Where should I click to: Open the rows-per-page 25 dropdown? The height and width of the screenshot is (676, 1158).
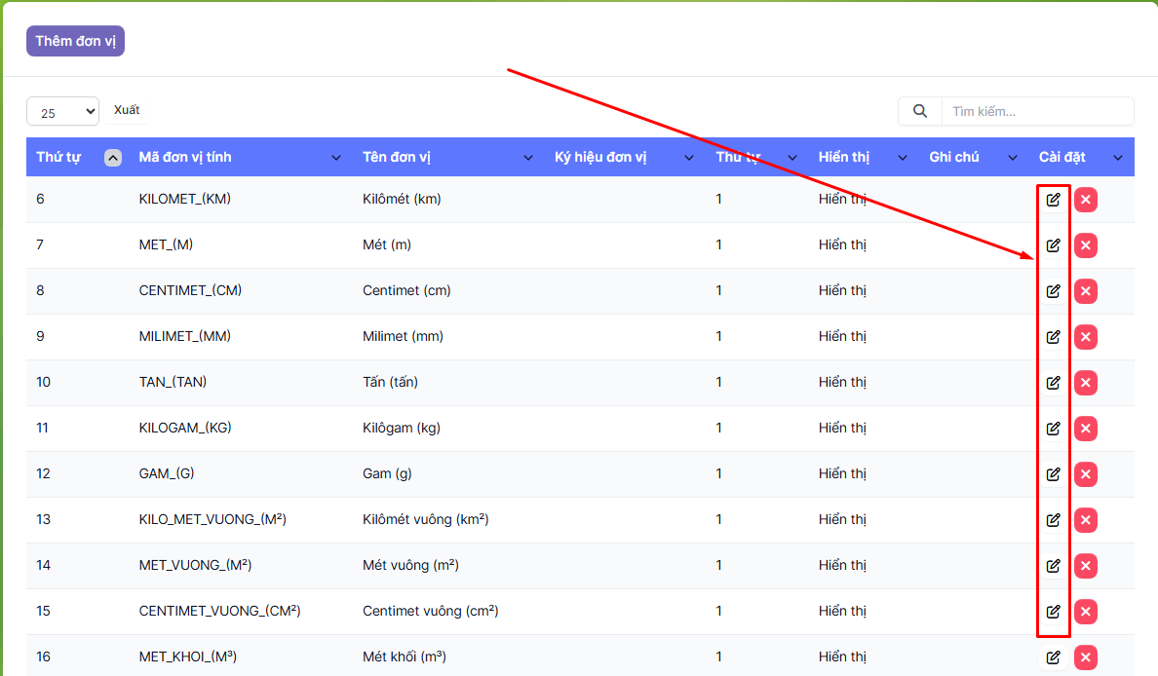(x=62, y=112)
